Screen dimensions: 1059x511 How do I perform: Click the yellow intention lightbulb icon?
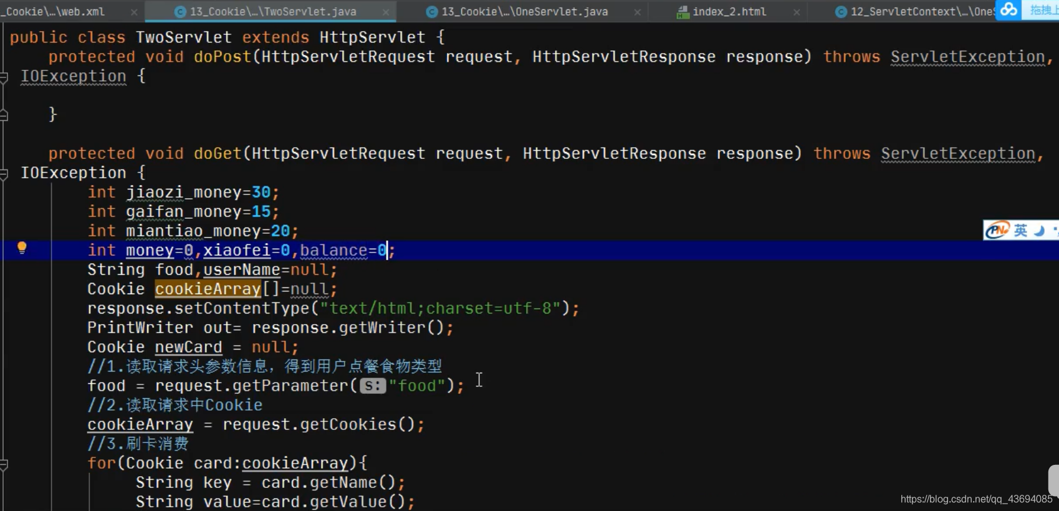pyautogui.click(x=22, y=248)
